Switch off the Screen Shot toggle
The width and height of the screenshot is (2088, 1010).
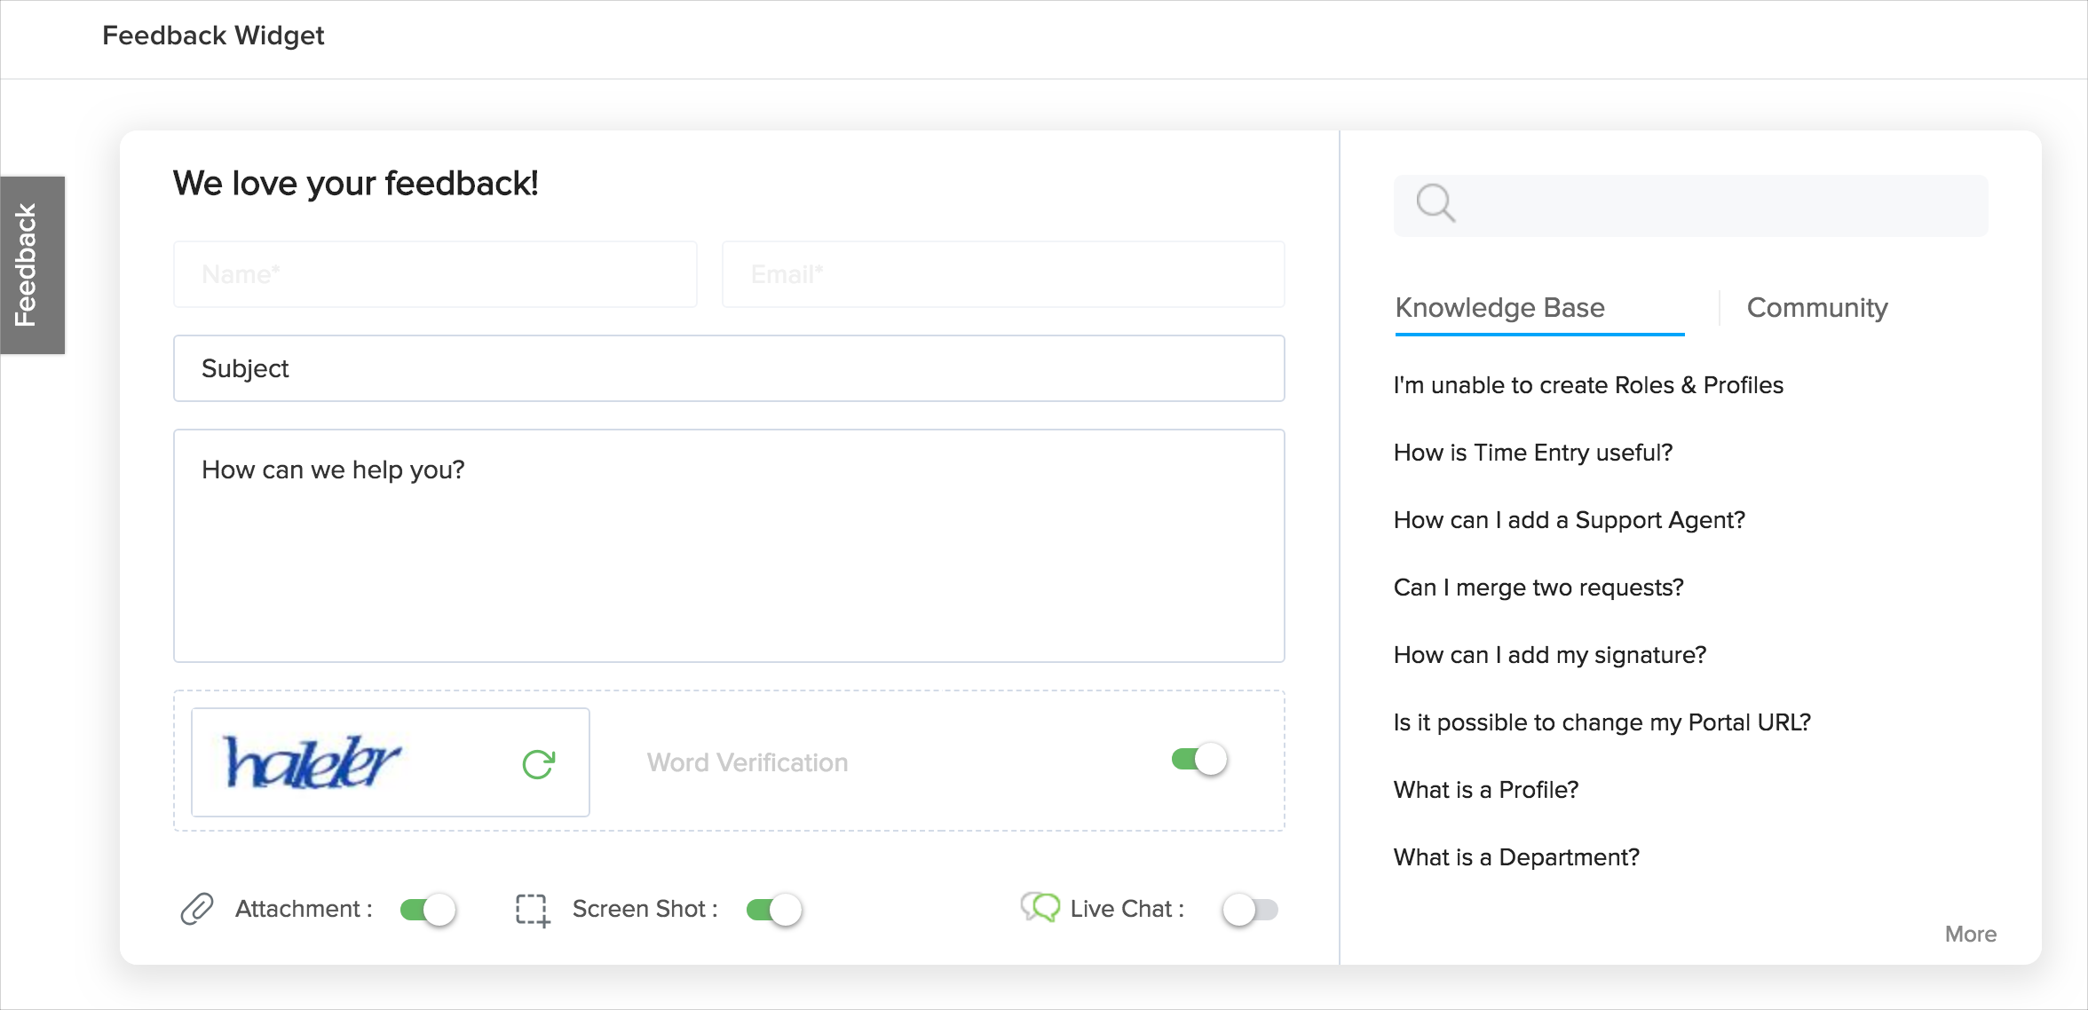(774, 910)
